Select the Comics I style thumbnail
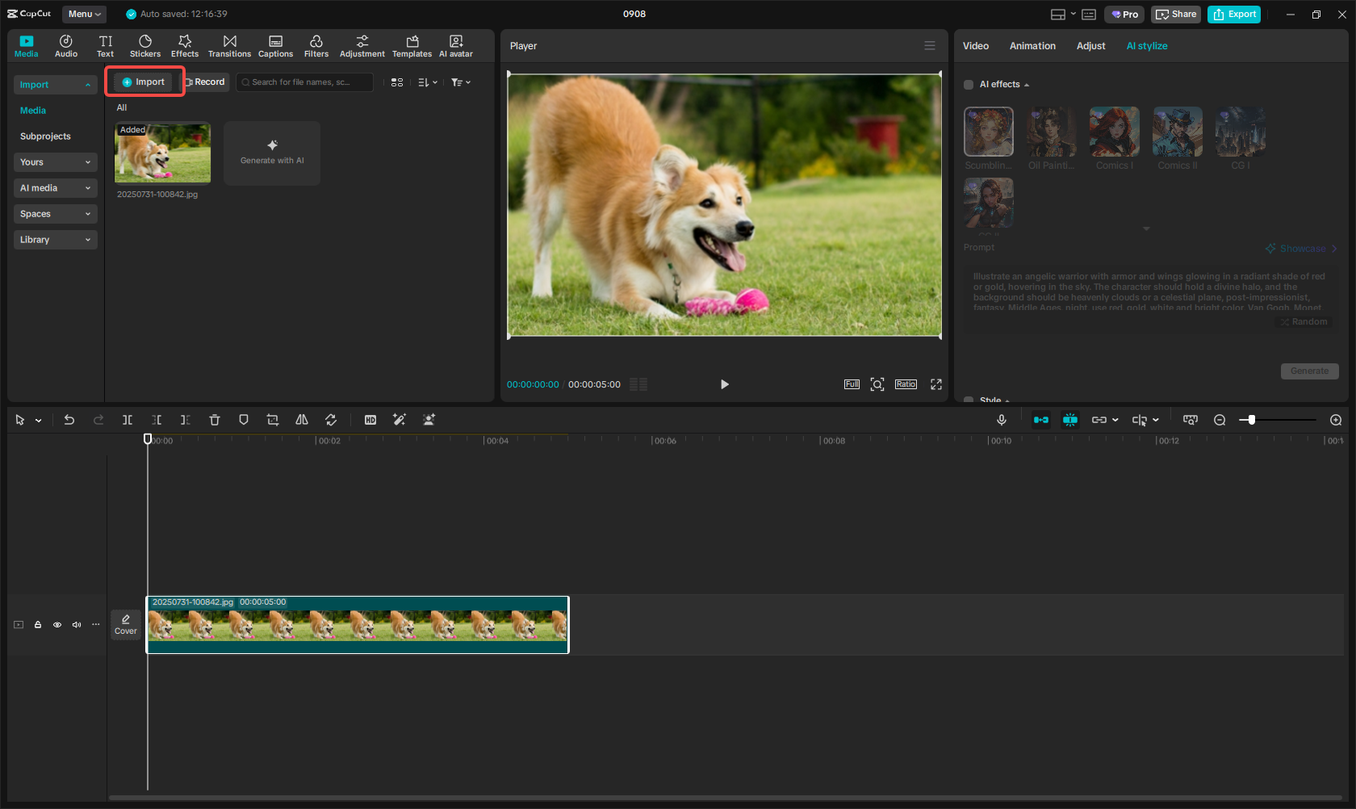1356x809 pixels. pos(1114,132)
